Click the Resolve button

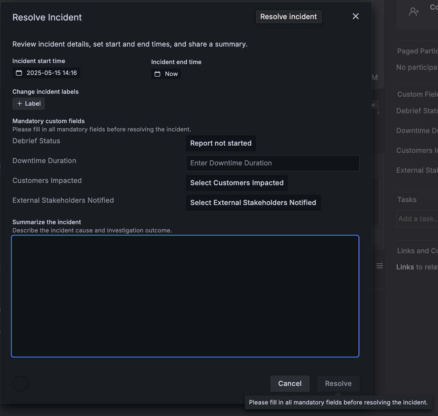tap(338, 383)
